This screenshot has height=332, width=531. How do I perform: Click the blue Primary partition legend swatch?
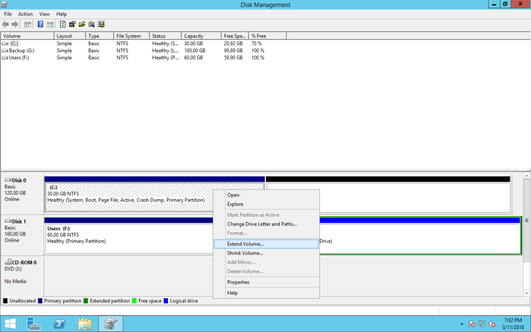click(41, 301)
